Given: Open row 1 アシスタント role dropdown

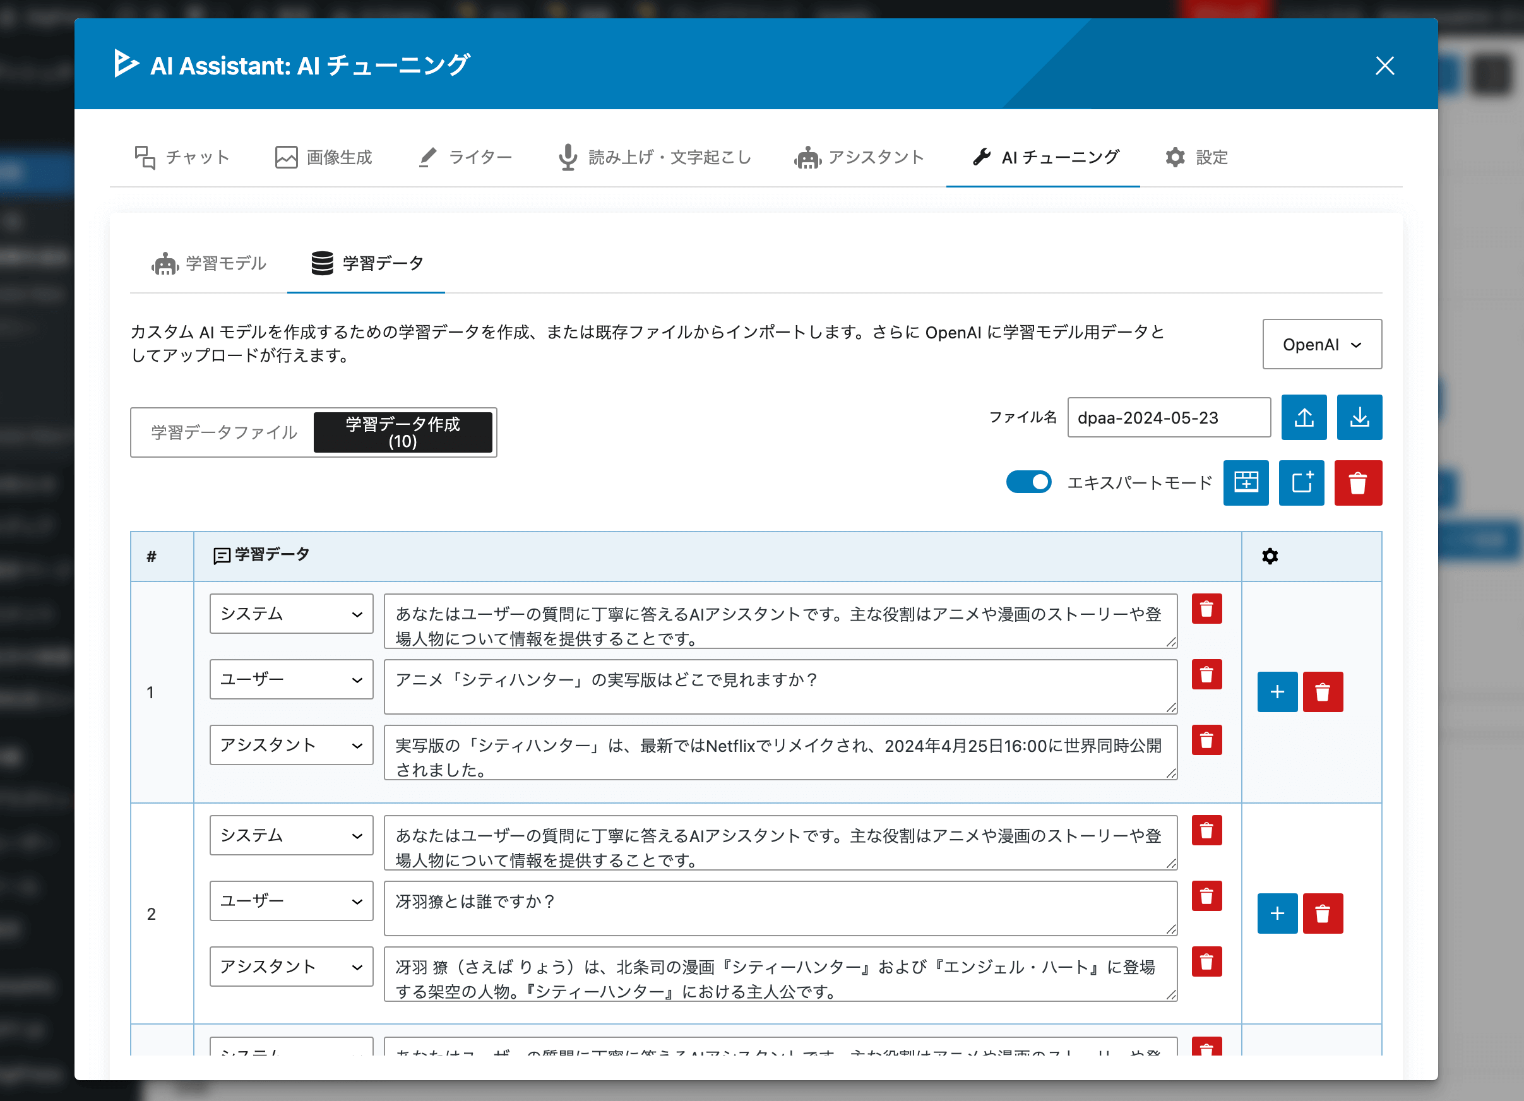Looking at the screenshot, I should tap(291, 745).
